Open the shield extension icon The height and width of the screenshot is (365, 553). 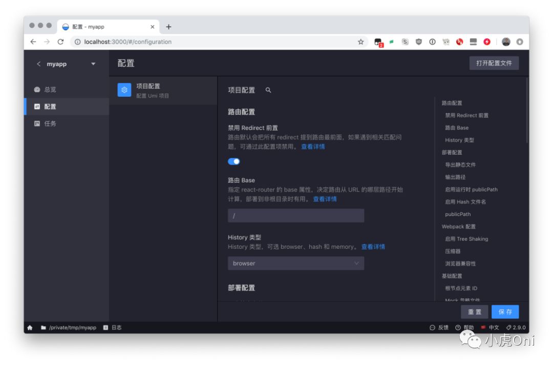(419, 42)
